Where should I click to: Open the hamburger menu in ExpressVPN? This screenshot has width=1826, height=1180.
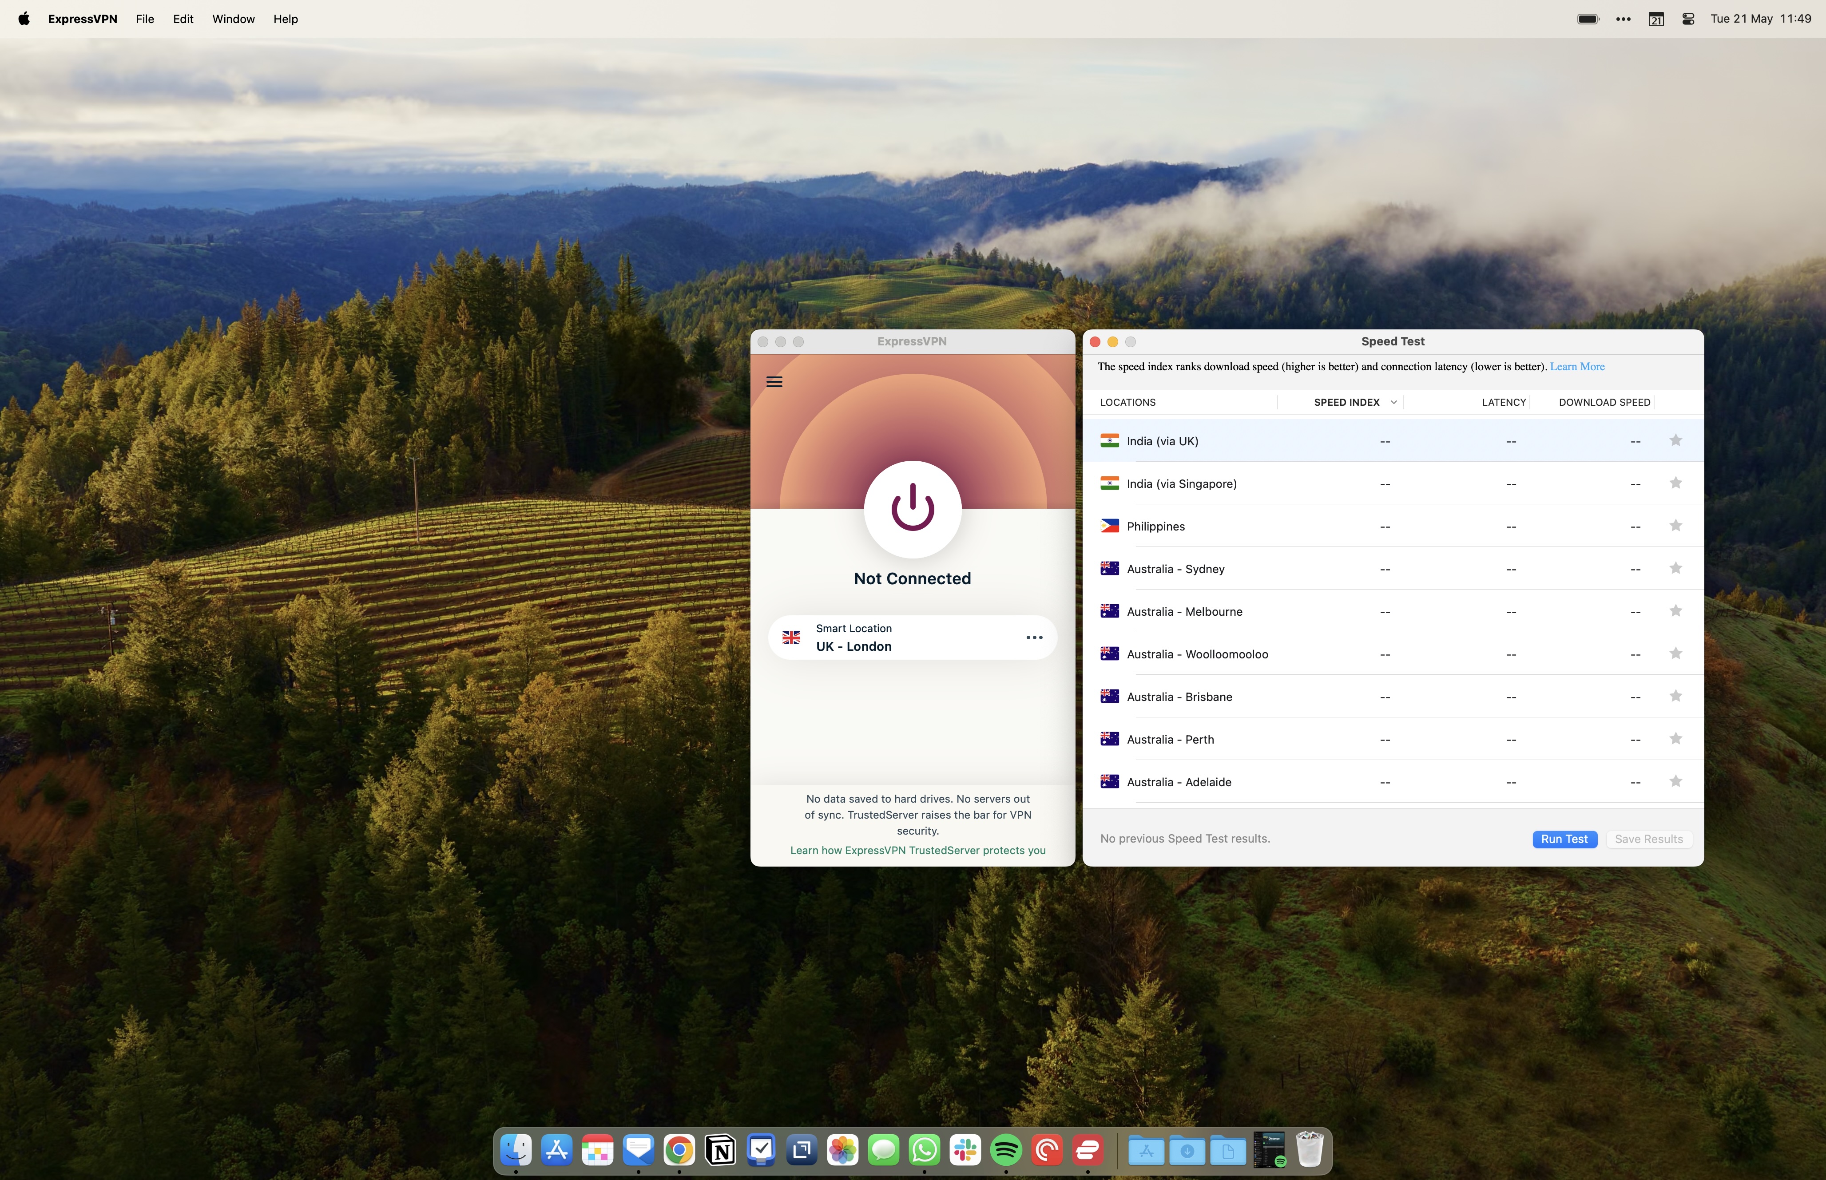click(x=774, y=382)
